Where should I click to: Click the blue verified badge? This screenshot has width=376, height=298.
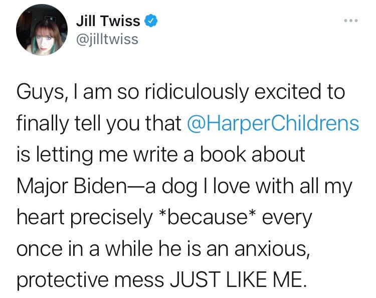coord(150,21)
